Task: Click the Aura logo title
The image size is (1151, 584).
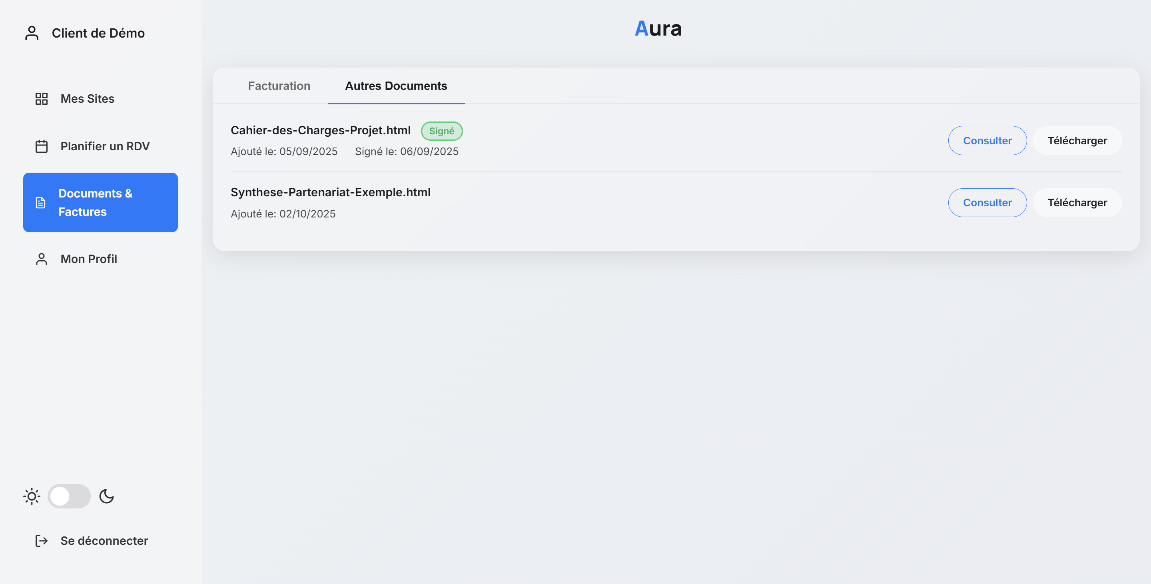Action: click(658, 29)
